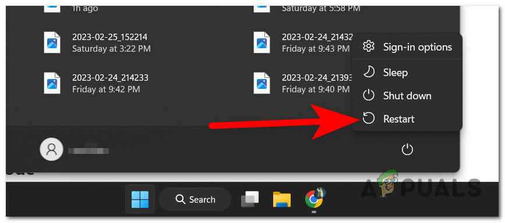Screen dimensions: 505x223
Task: Open Google Chrome from the taskbar
Action: coord(315,199)
